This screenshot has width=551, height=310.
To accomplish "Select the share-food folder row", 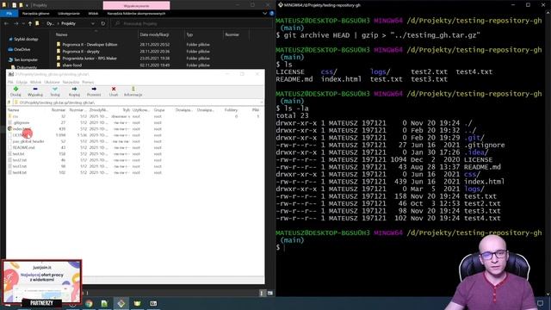I will click(x=71, y=65).
